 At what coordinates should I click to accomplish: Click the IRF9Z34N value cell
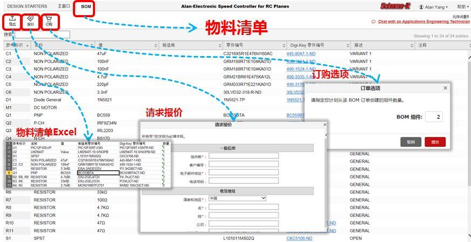(106, 123)
